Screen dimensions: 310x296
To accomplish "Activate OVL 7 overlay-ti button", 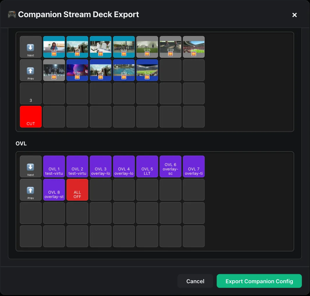I will 194,166.
